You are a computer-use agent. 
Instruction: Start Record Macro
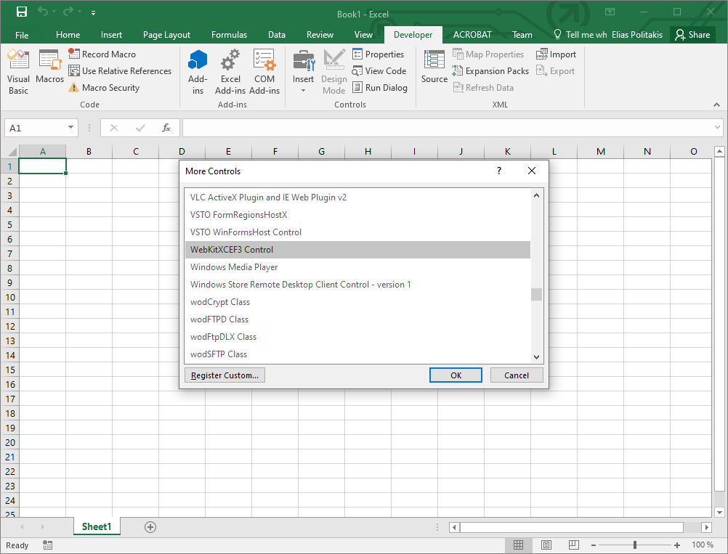[x=102, y=54]
